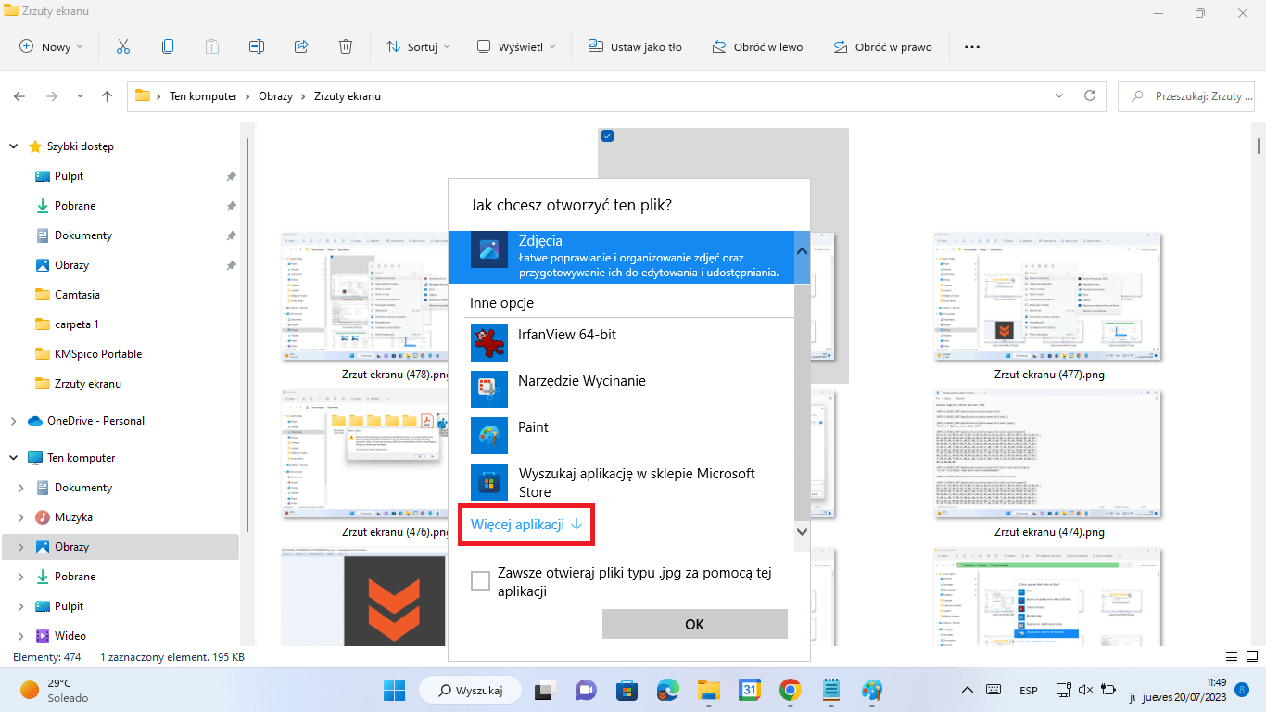This screenshot has width=1266, height=712.
Task: Click the navigation pane vertical scrollbar
Action: (x=247, y=334)
